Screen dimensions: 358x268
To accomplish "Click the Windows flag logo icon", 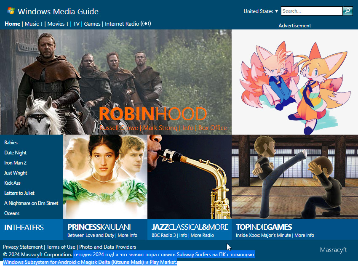I will pos(11,11).
